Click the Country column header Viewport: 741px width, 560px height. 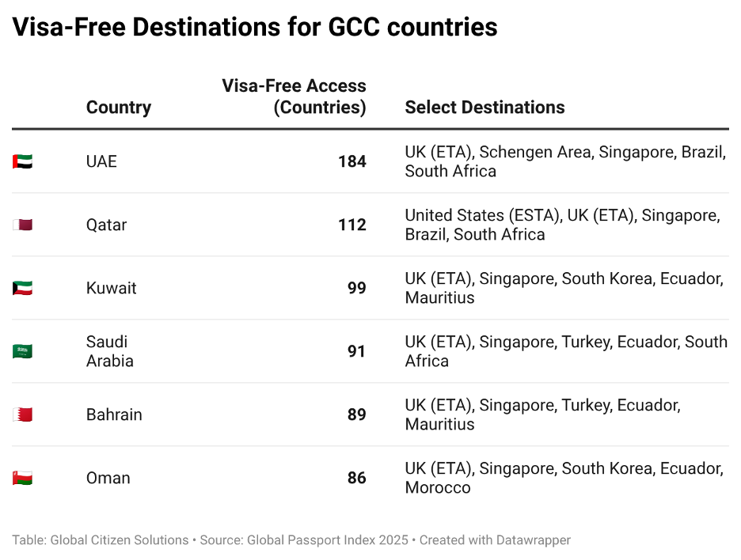118,108
